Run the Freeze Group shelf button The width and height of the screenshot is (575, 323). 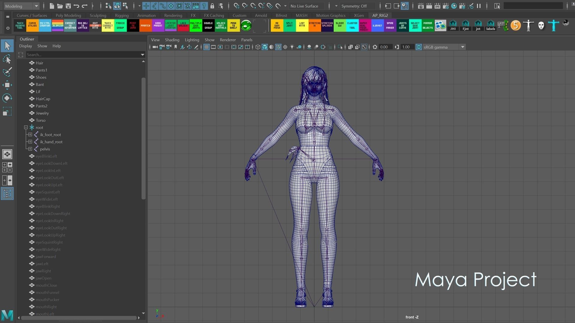point(120,25)
